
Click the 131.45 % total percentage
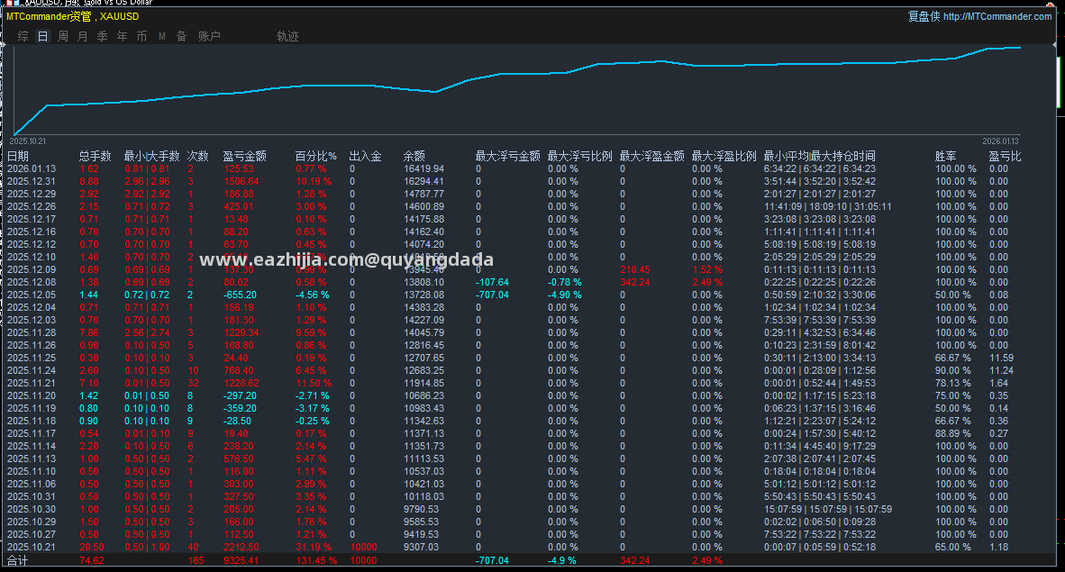(316, 560)
